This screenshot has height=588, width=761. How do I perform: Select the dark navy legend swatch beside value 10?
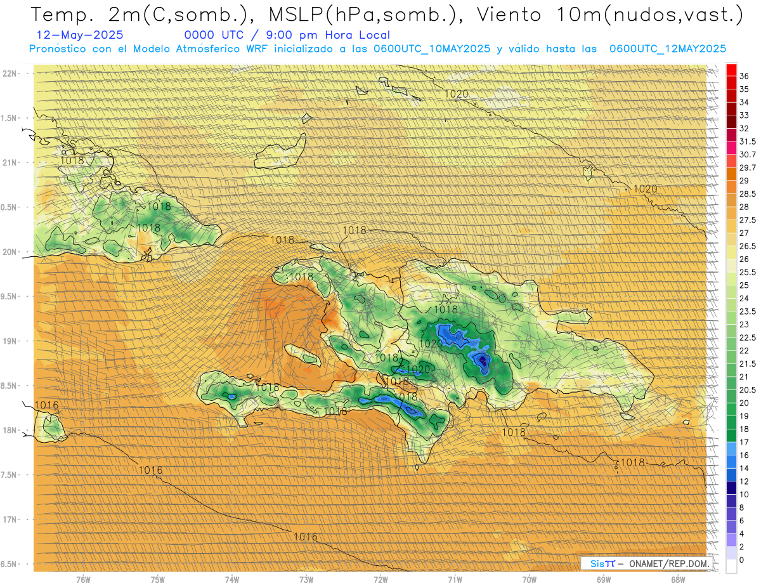[731, 488]
